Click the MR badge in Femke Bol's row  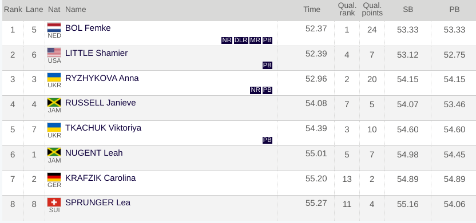click(x=255, y=40)
